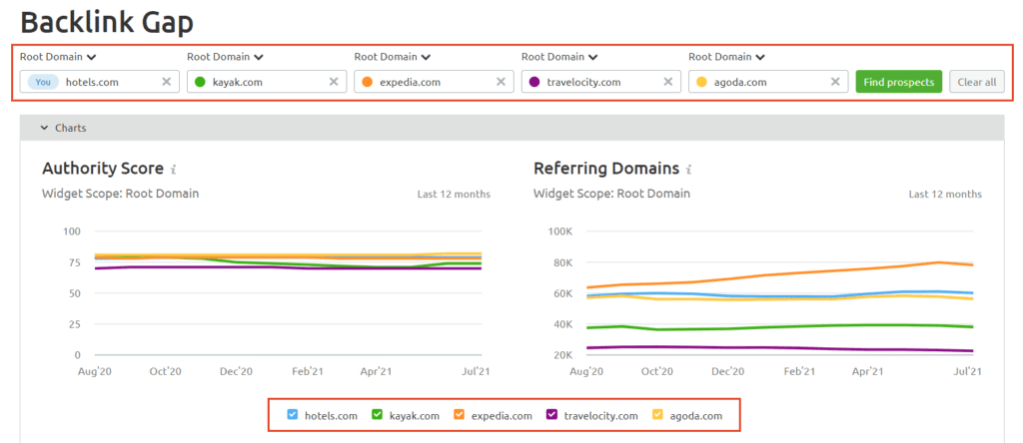The image size is (1023, 443).
Task: Click into agoda.com domain field
Action: tap(768, 82)
